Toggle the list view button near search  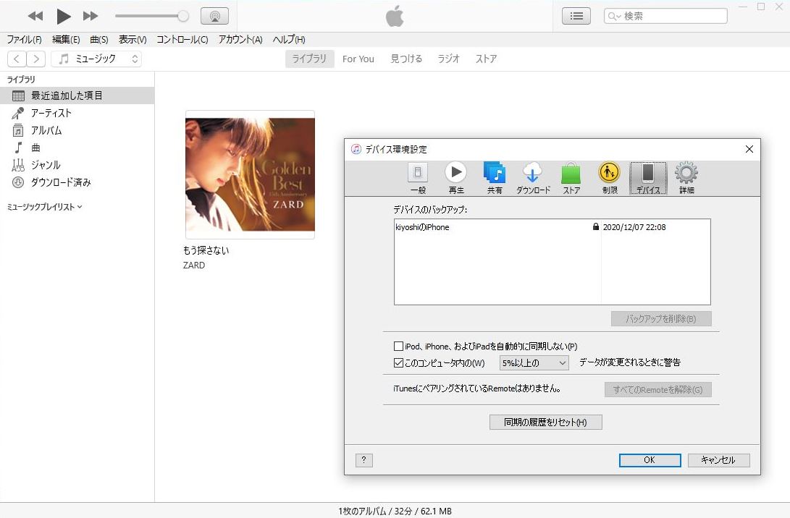pos(576,16)
